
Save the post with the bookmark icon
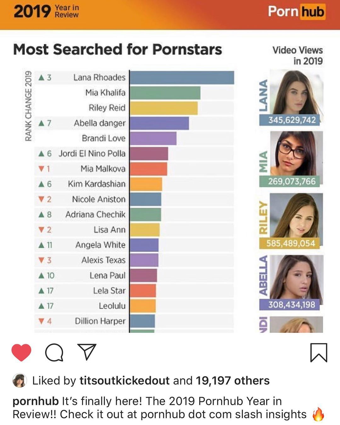click(x=319, y=353)
